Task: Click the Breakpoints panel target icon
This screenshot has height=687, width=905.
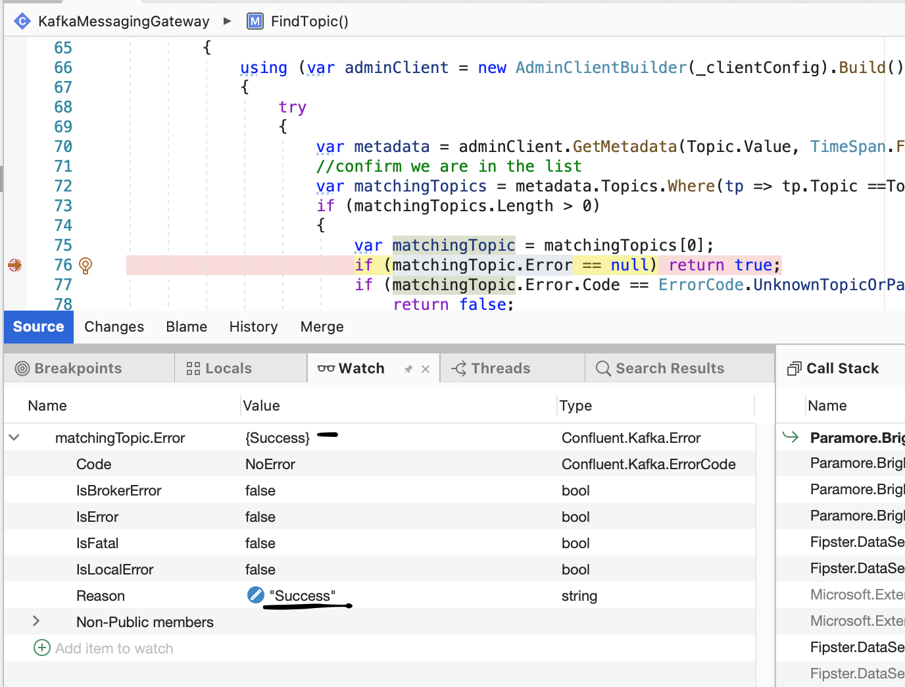Action: pyautogui.click(x=24, y=368)
